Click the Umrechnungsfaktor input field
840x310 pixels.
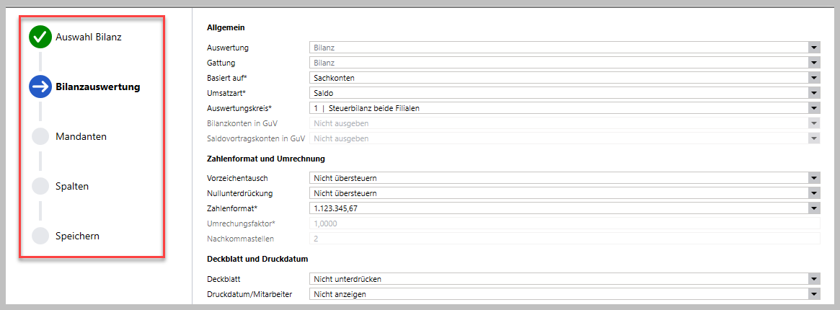[564, 223]
